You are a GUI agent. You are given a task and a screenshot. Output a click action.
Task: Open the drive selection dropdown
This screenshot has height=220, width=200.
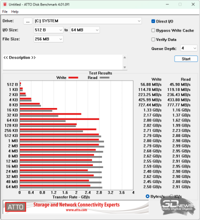(x=87, y=21)
